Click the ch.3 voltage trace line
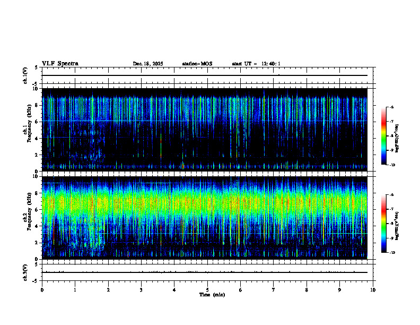420x325 pixels. click(x=205, y=272)
